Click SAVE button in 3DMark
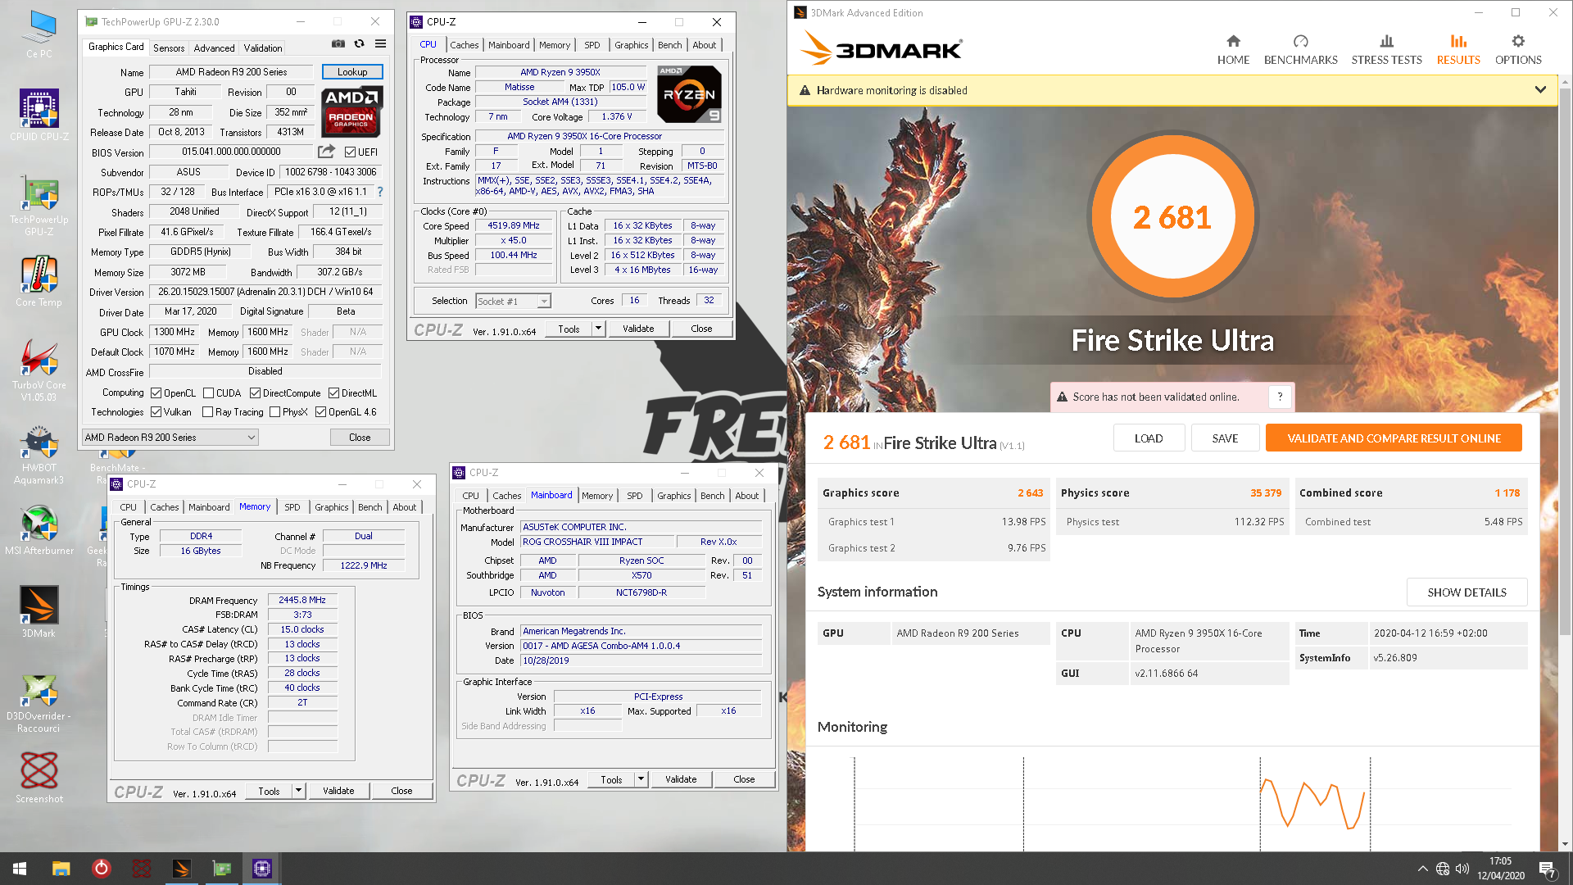 click(1225, 438)
